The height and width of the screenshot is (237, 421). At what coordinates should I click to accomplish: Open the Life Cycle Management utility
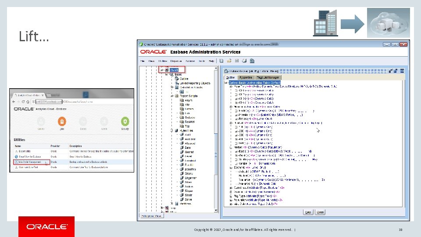point(30,162)
